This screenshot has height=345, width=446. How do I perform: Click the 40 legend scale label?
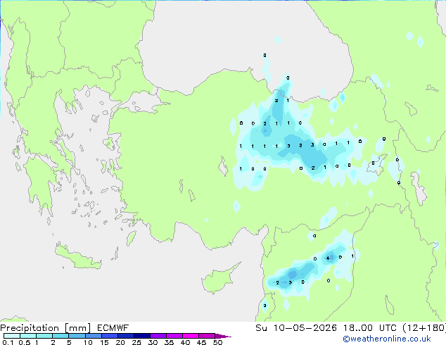click(185, 342)
